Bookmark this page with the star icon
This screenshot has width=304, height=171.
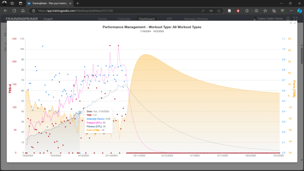219,11
